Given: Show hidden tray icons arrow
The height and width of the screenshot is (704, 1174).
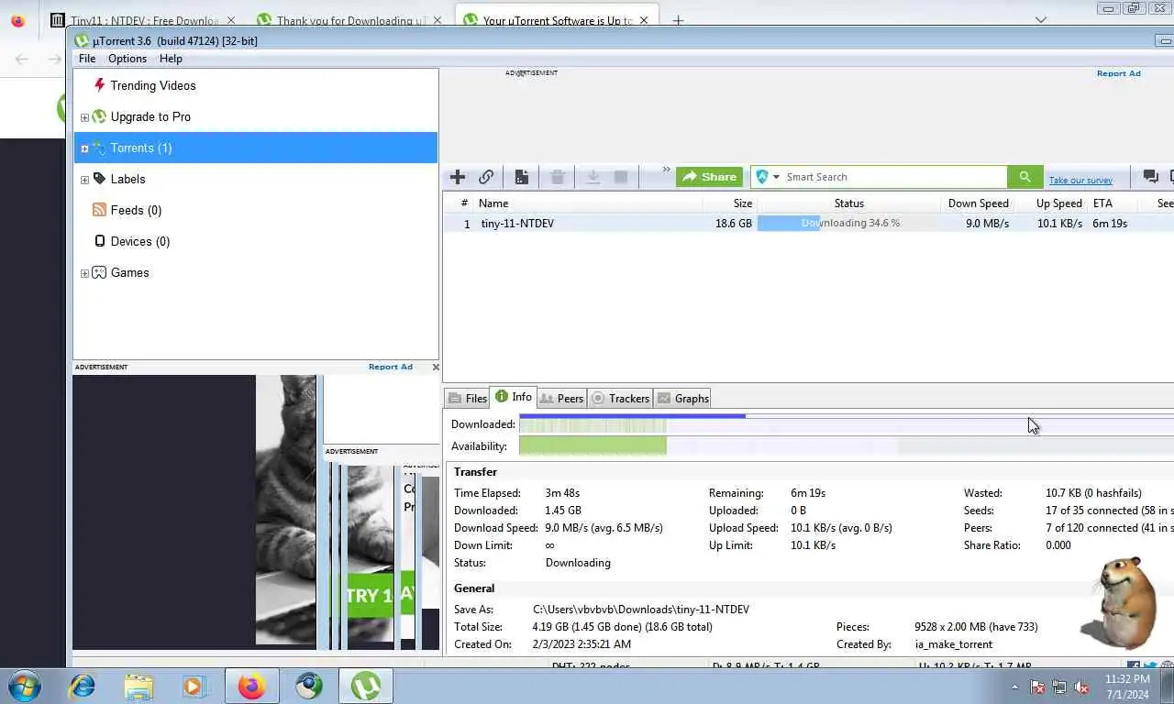Looking at the screenshot, I should [1014, 687].
